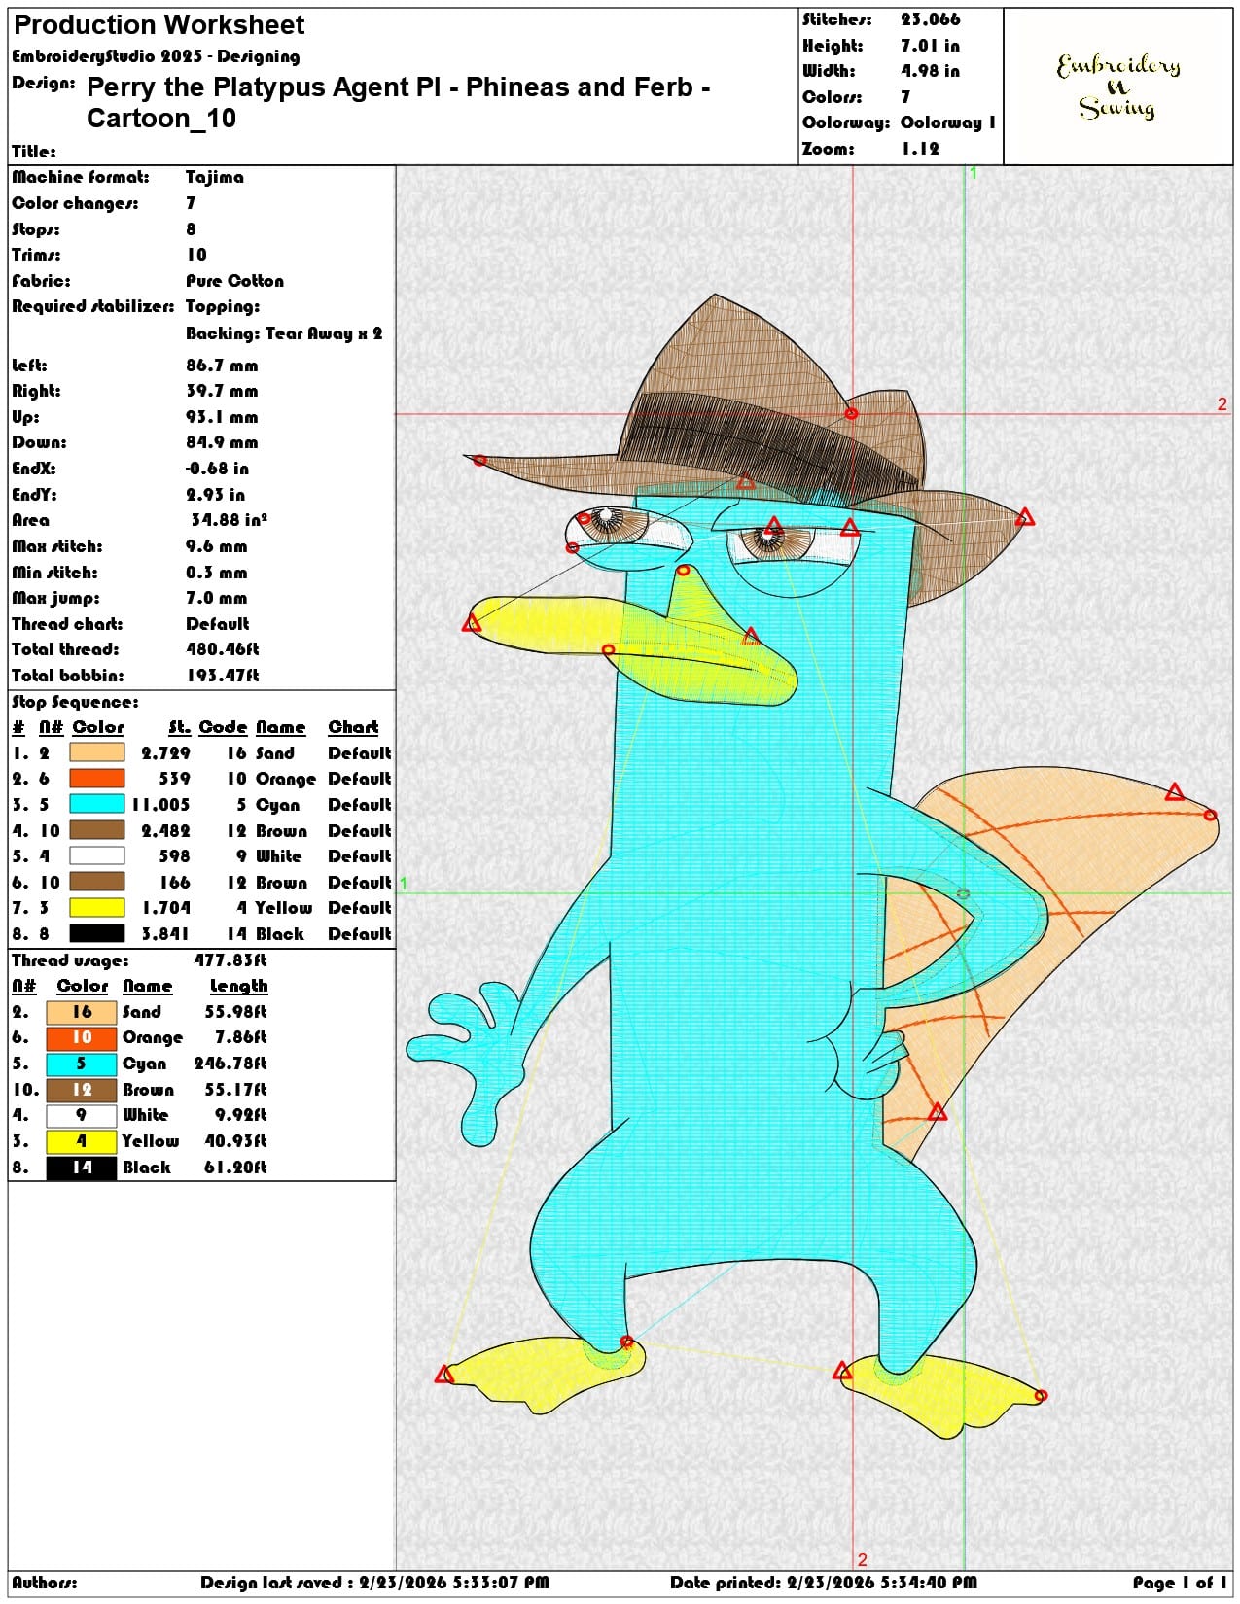Select the thread usage swatch numbered 16
This screenshot has height=1604, width=1240.
coord(82,1012)
